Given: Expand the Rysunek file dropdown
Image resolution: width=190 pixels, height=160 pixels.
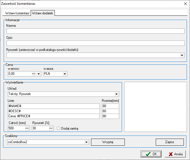Looking at the screenshot, I should point(182,55).
